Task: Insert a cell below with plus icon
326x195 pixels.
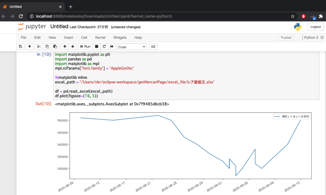Action: point(30,47)
